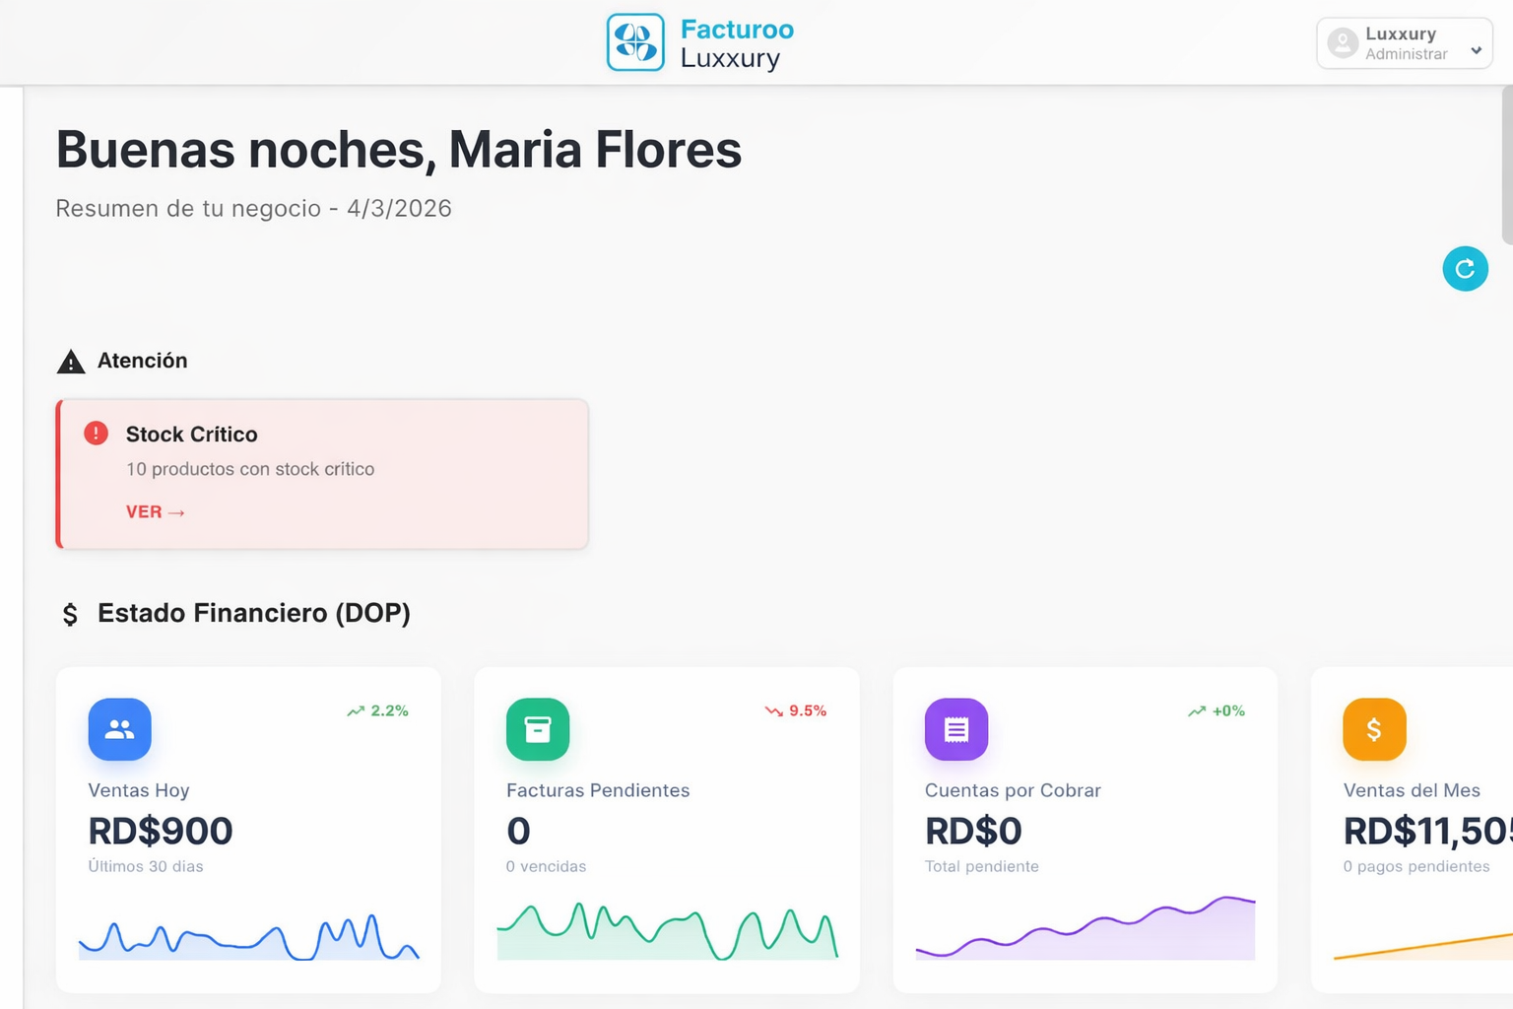Click the 'Ventas del Mes' label
The width and height of the screenshot is (1513, 1009).
pyautogui.click(x=1412, y=790)
